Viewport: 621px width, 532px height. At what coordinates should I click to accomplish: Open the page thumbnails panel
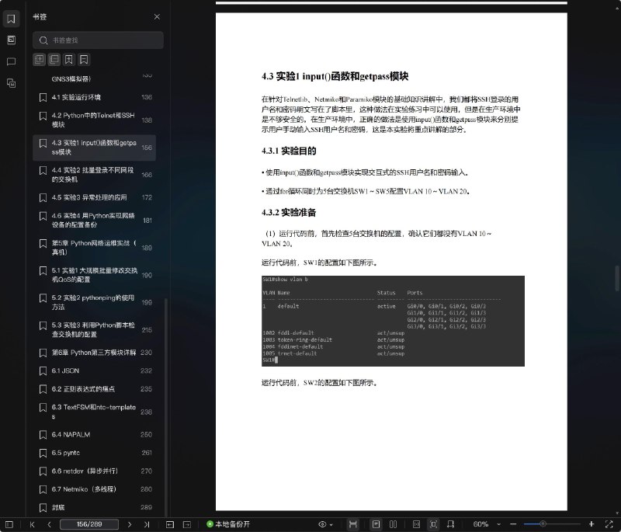11,39
